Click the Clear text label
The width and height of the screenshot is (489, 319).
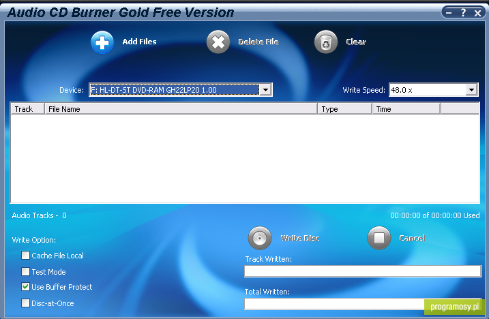point(356,42)
